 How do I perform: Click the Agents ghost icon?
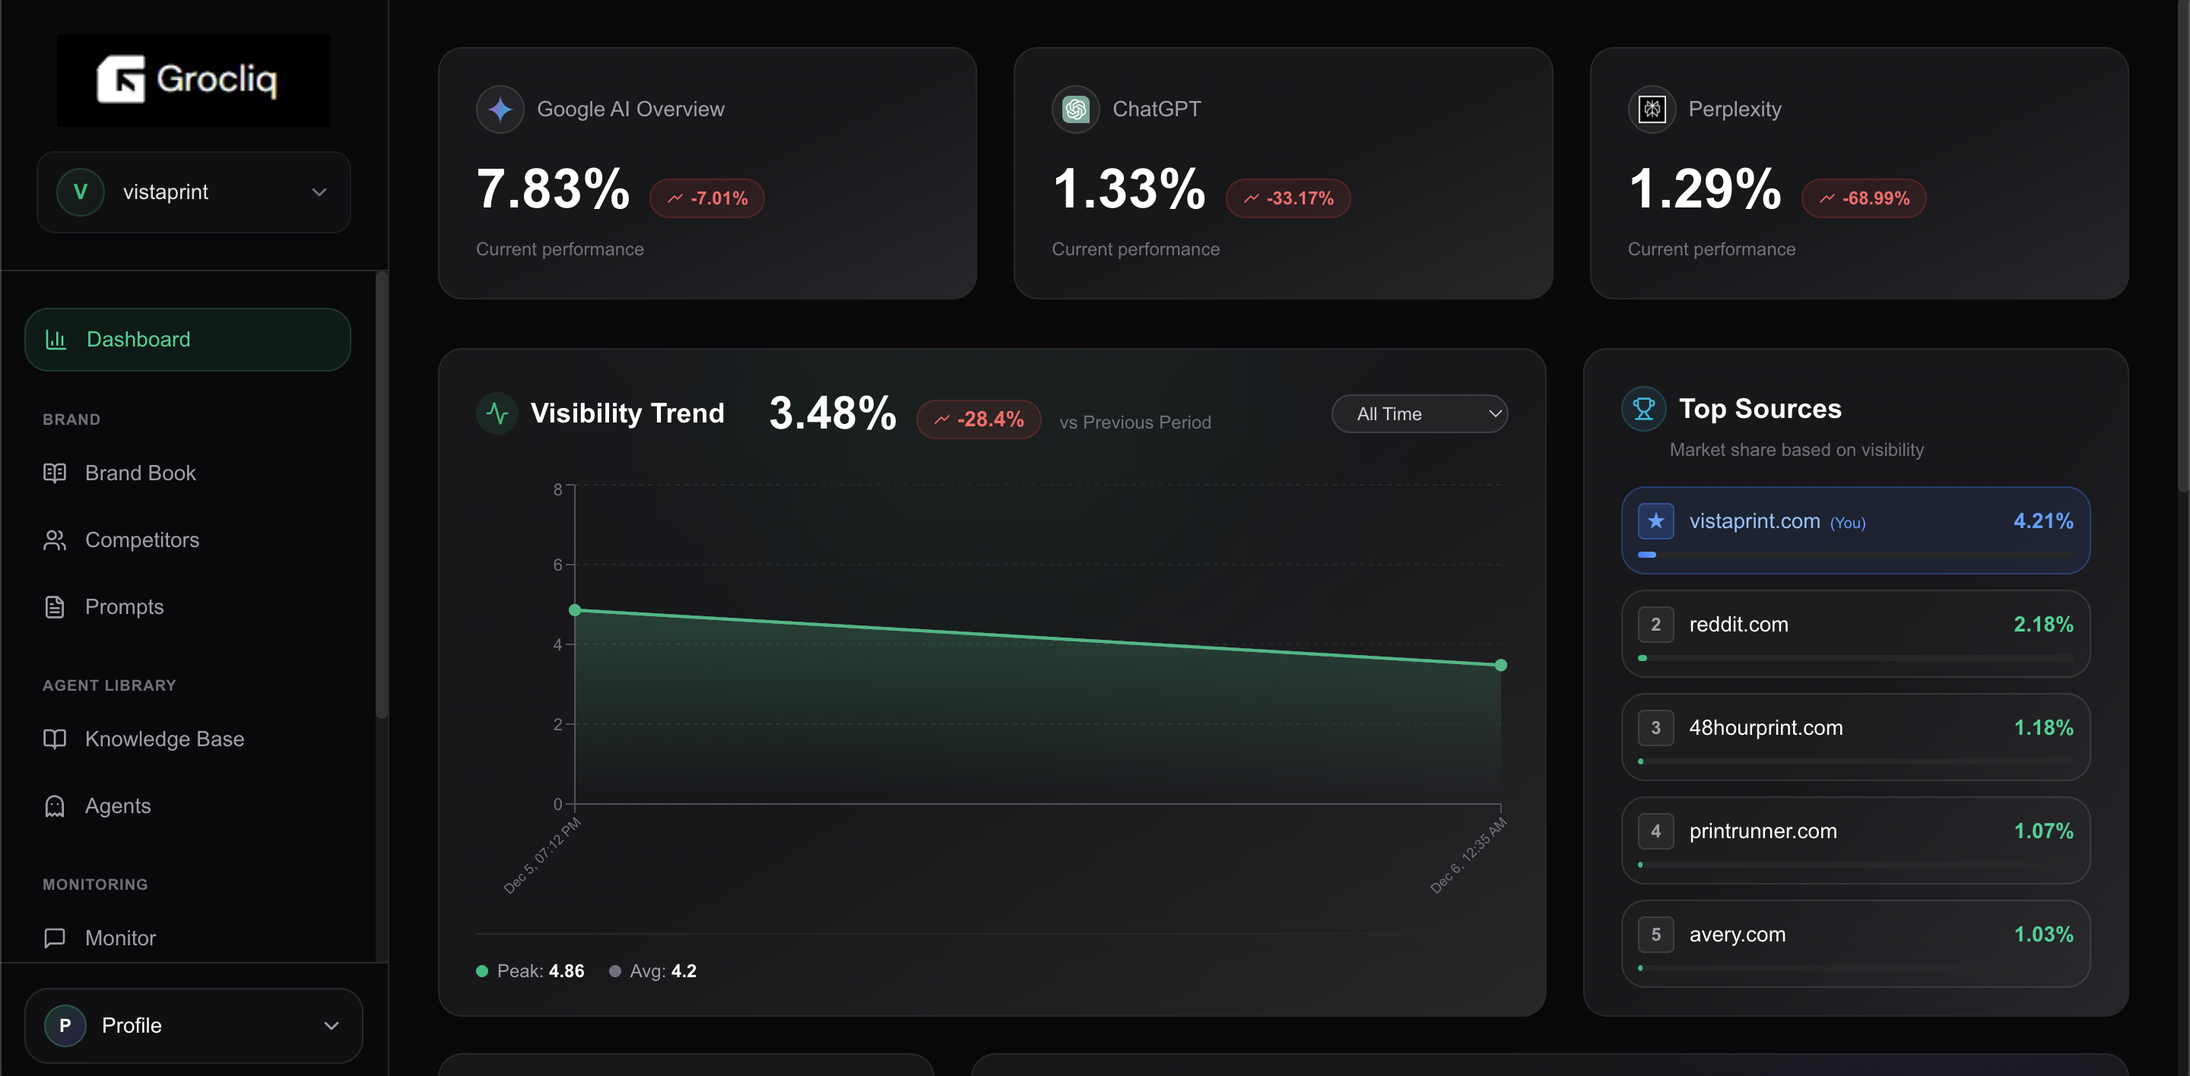coord(55,806)
